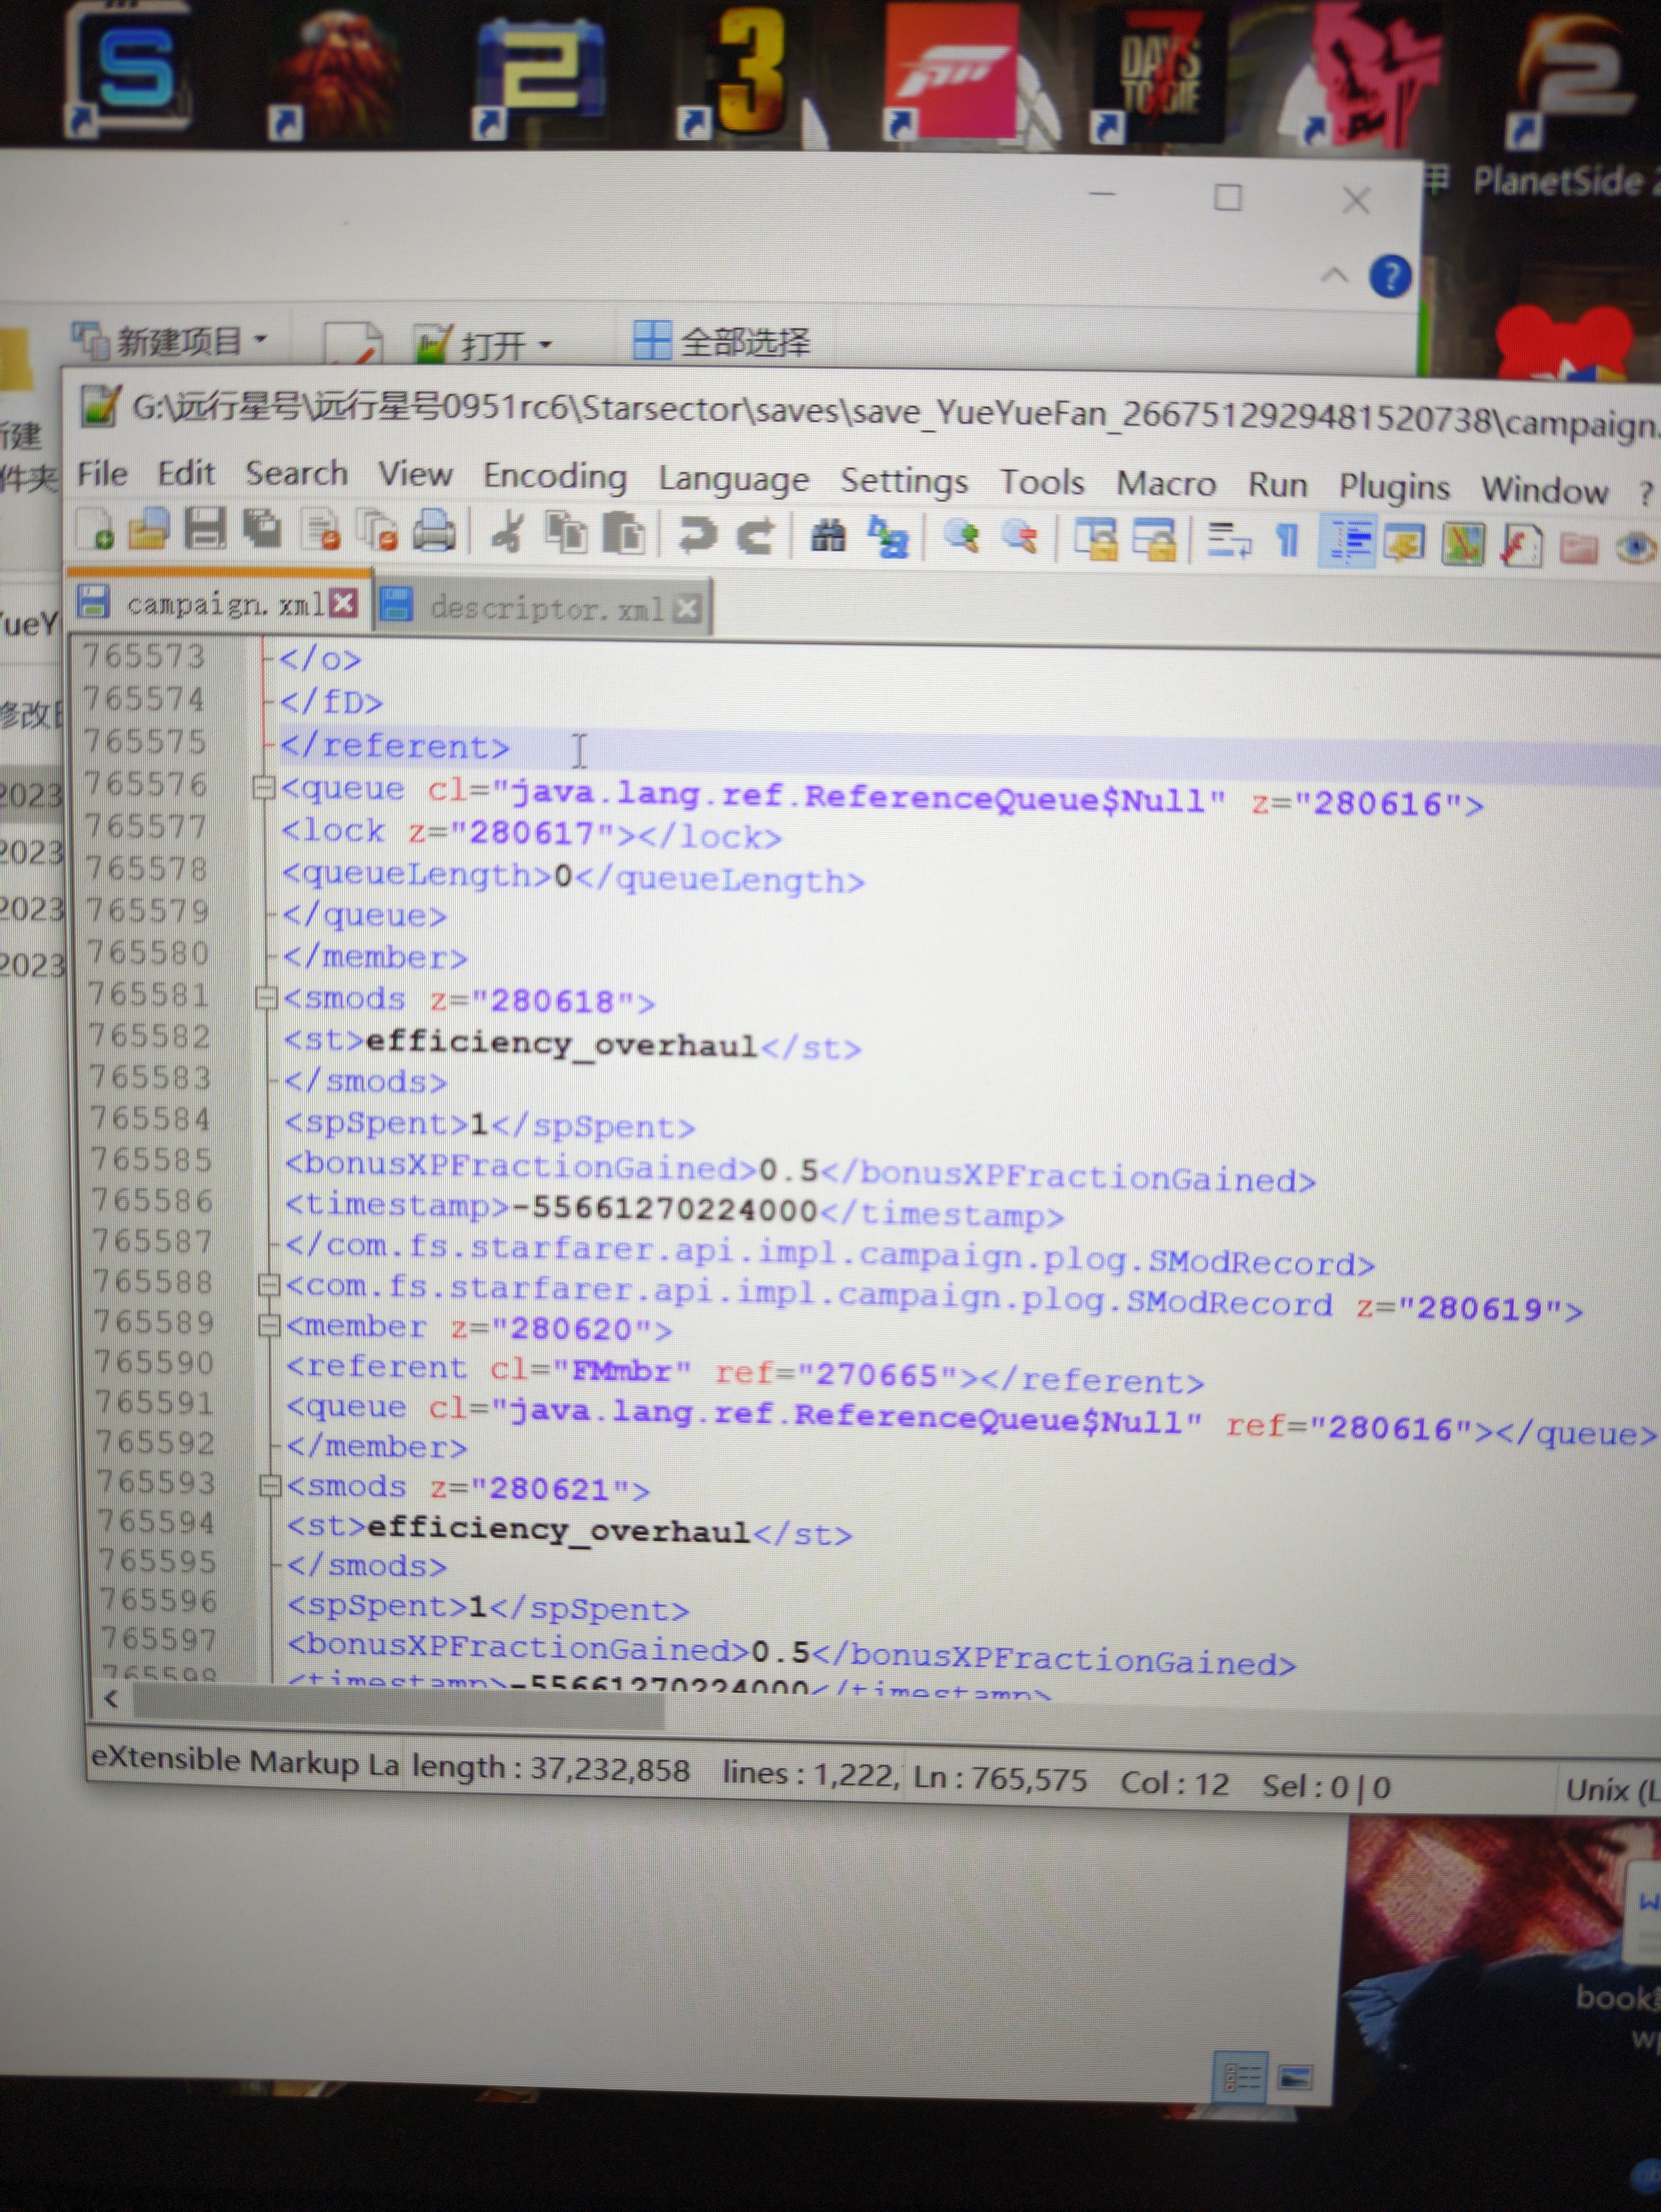This screenshot has width=1661, height=2212.
Task: Click the horizontal scrollbar thumb in the editor
Action: pyautogui.click(x=398, y=1704)
